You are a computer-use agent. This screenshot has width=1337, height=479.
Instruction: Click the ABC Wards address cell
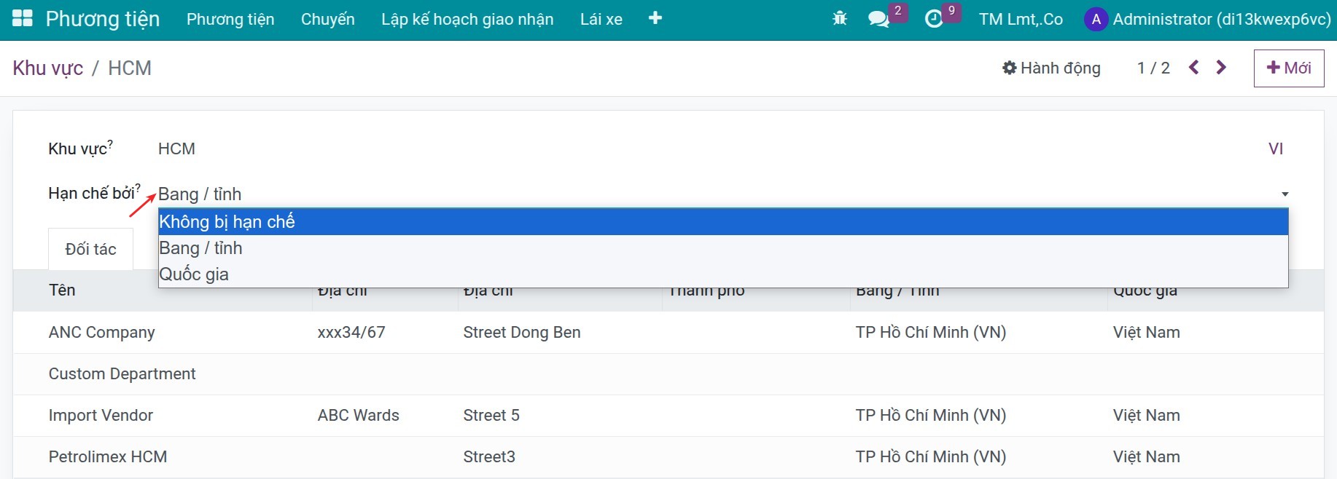click(359, 416)
